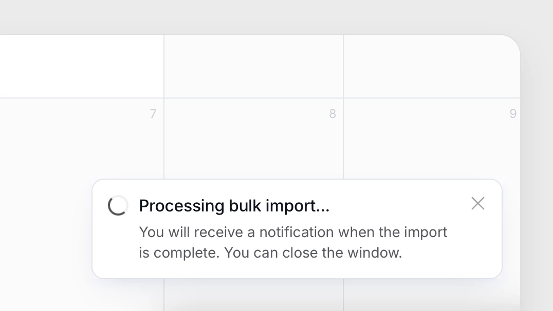Click the date number 8
The image size is (553, 311).
pyautogui.click(x=333, y=114)
